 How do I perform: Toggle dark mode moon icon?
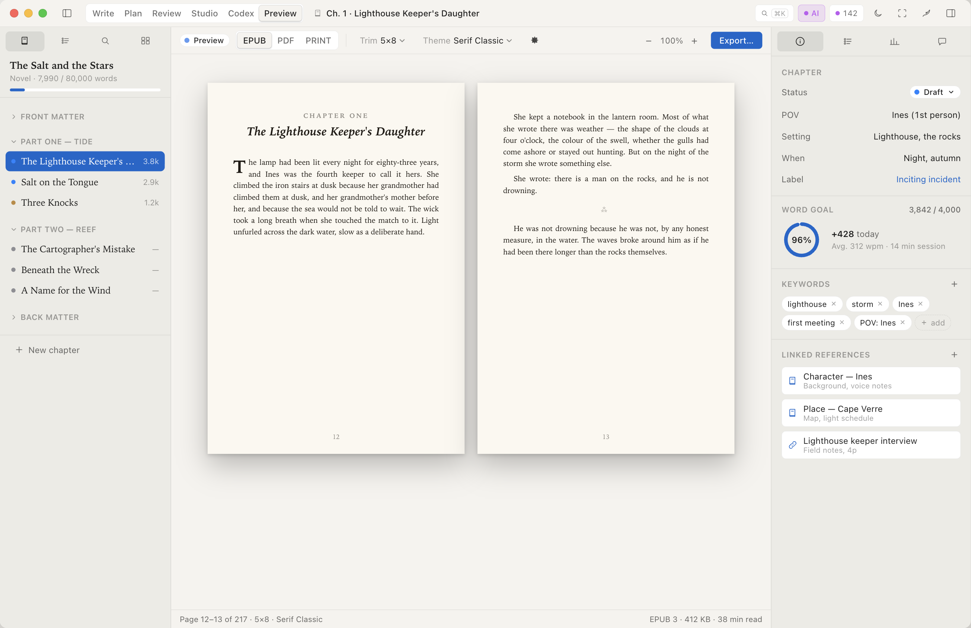coord(878,13)
